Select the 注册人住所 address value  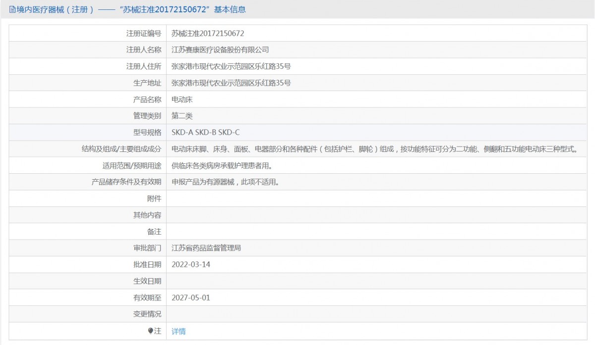coord(231,66)
